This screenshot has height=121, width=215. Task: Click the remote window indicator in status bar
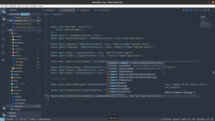pos(2,119)
